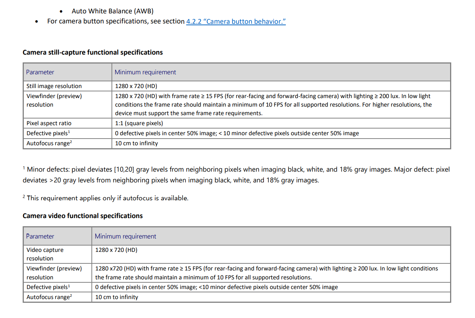
Task: Click Autofocus range row in still-capture table
Action: pos(237,143)
